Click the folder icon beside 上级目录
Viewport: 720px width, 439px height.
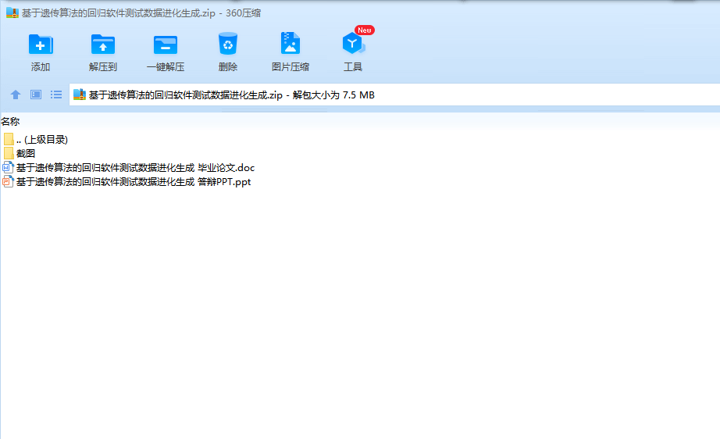9,139
